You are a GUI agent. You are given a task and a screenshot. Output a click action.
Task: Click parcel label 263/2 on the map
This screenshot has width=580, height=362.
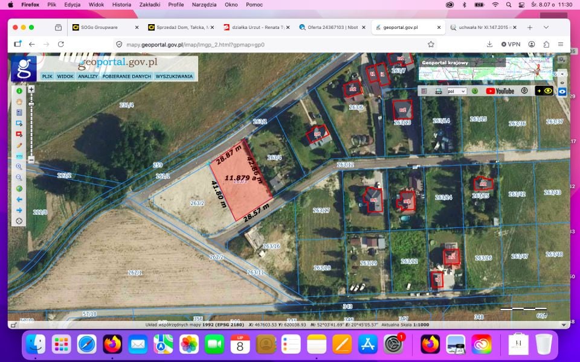click(197, 203)
